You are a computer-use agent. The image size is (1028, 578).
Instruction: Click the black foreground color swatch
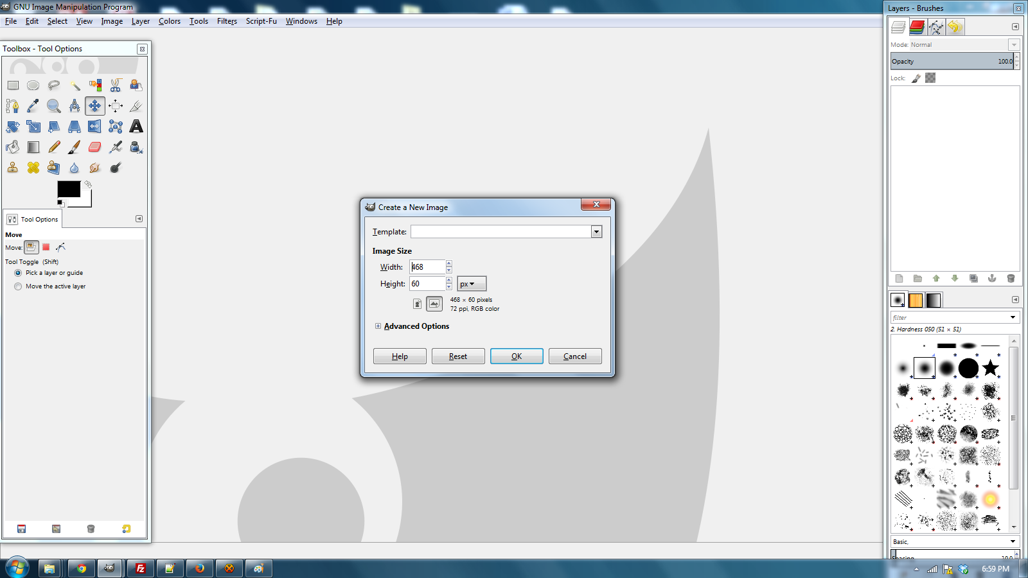coord(69,189)
